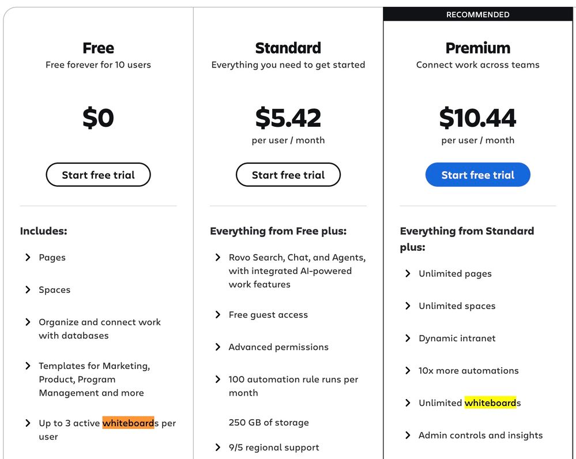Viewport: 576px width, 459px height.
Task: Expand the 3 active whiteboards chevron
Action: pyautogui.click(x=28, y=423)
